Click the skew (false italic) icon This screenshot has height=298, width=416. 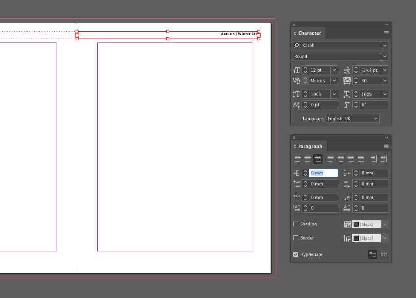(x=347, y=105)
